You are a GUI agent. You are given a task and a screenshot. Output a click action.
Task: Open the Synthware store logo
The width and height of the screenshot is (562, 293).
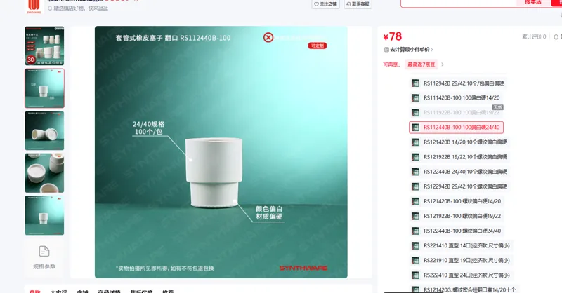[x=34, y=6]
